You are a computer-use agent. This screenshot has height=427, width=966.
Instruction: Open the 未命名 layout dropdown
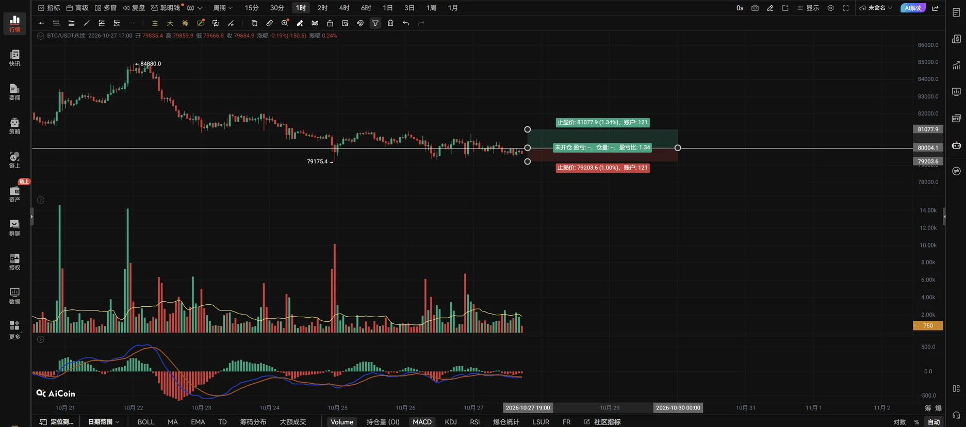pyautogui.click(x=876, y=8)
